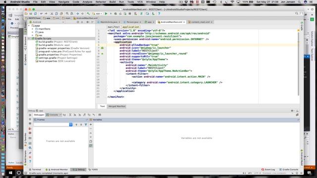Screen dimensions: 317x178
Task: Click the Step Into icon in debugger toolbar
Action: pos(75,115)
